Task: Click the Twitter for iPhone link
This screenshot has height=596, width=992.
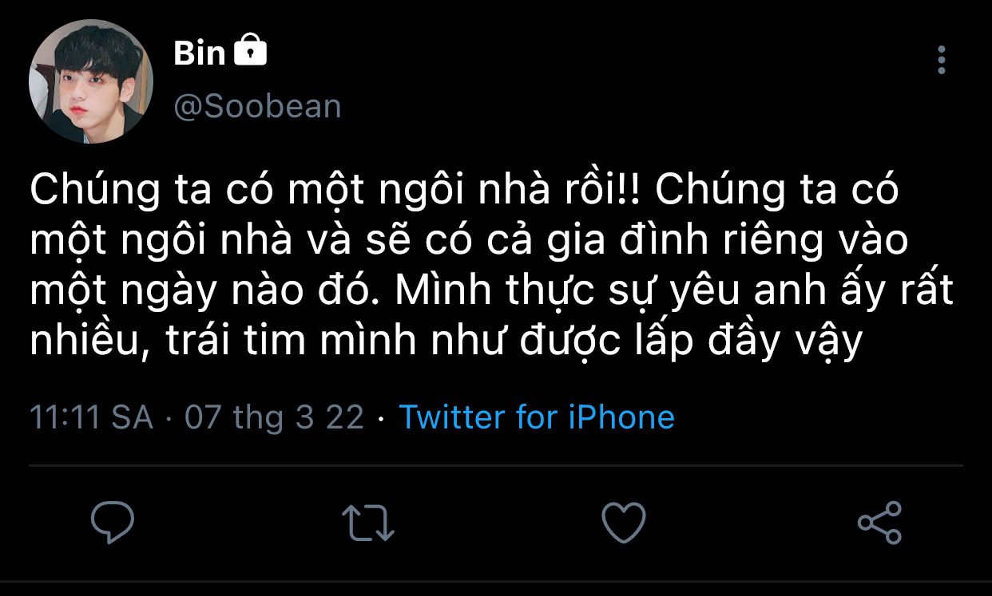Action: [536, 417]
